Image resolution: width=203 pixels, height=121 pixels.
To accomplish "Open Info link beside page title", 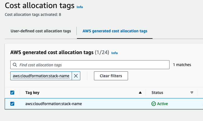I will tap(80, 7).
